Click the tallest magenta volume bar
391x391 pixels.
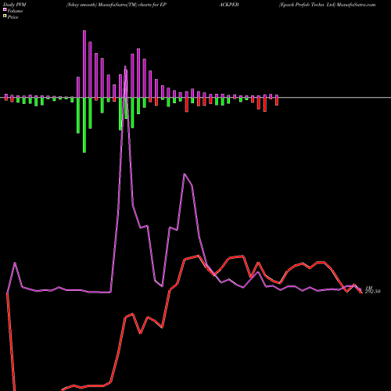[84, 64]
